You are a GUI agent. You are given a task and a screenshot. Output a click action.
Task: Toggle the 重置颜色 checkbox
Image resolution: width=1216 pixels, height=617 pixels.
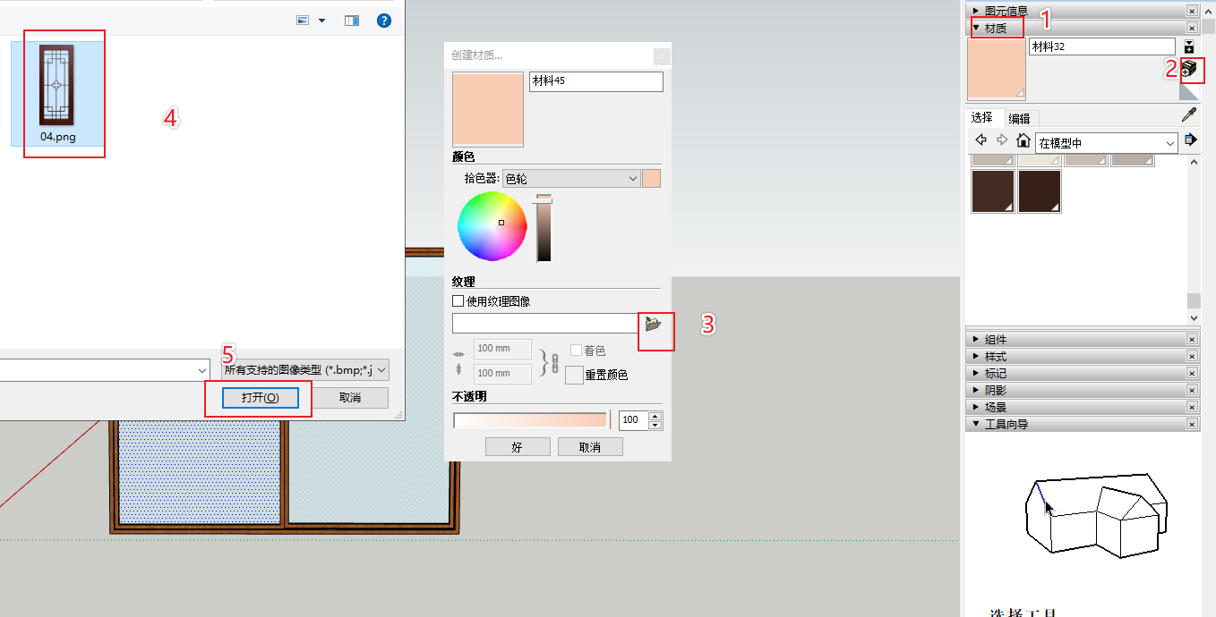click(573, 375)
